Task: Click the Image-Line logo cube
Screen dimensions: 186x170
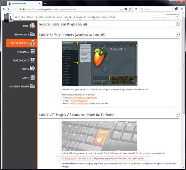Action: click(8, 18)
